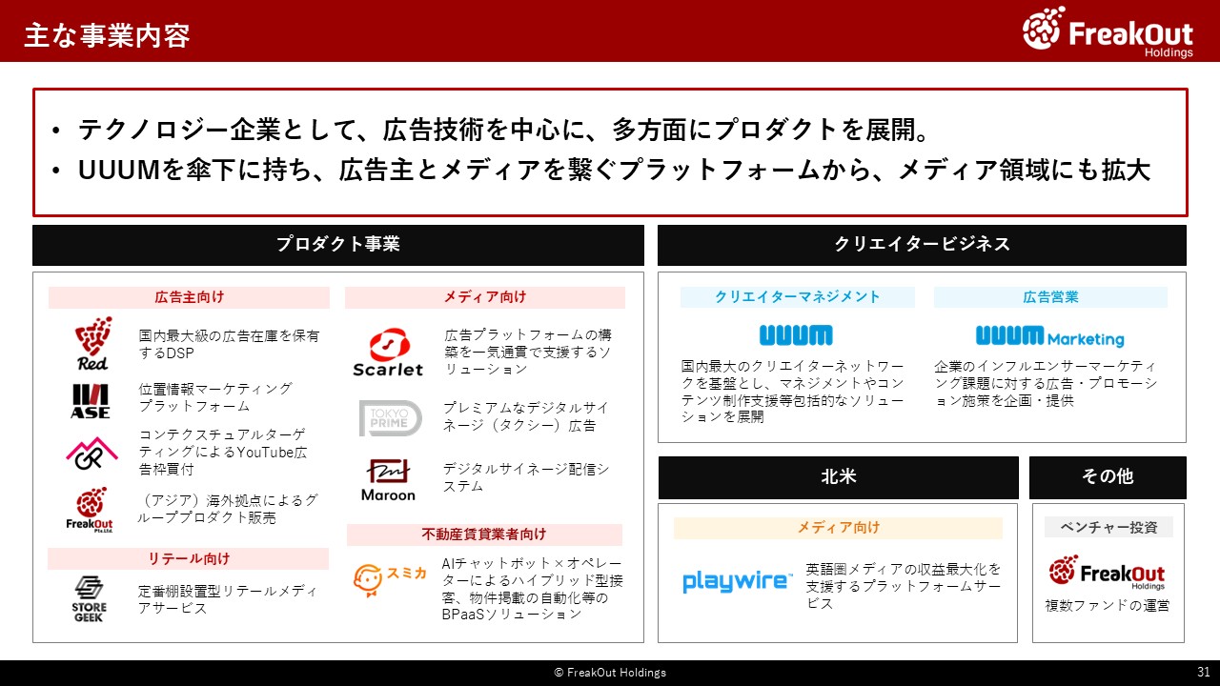Click the playwire logo
The height and width of the screenshot is (686, 1220).
tap(738, 581)
